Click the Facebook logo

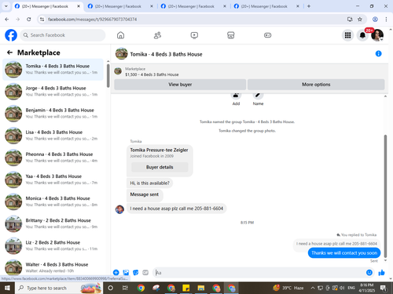pyautogui.click(x=11, y=35)
